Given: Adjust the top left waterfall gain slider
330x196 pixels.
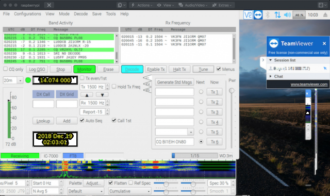Looking at the screenshot, I should [166, 184].
